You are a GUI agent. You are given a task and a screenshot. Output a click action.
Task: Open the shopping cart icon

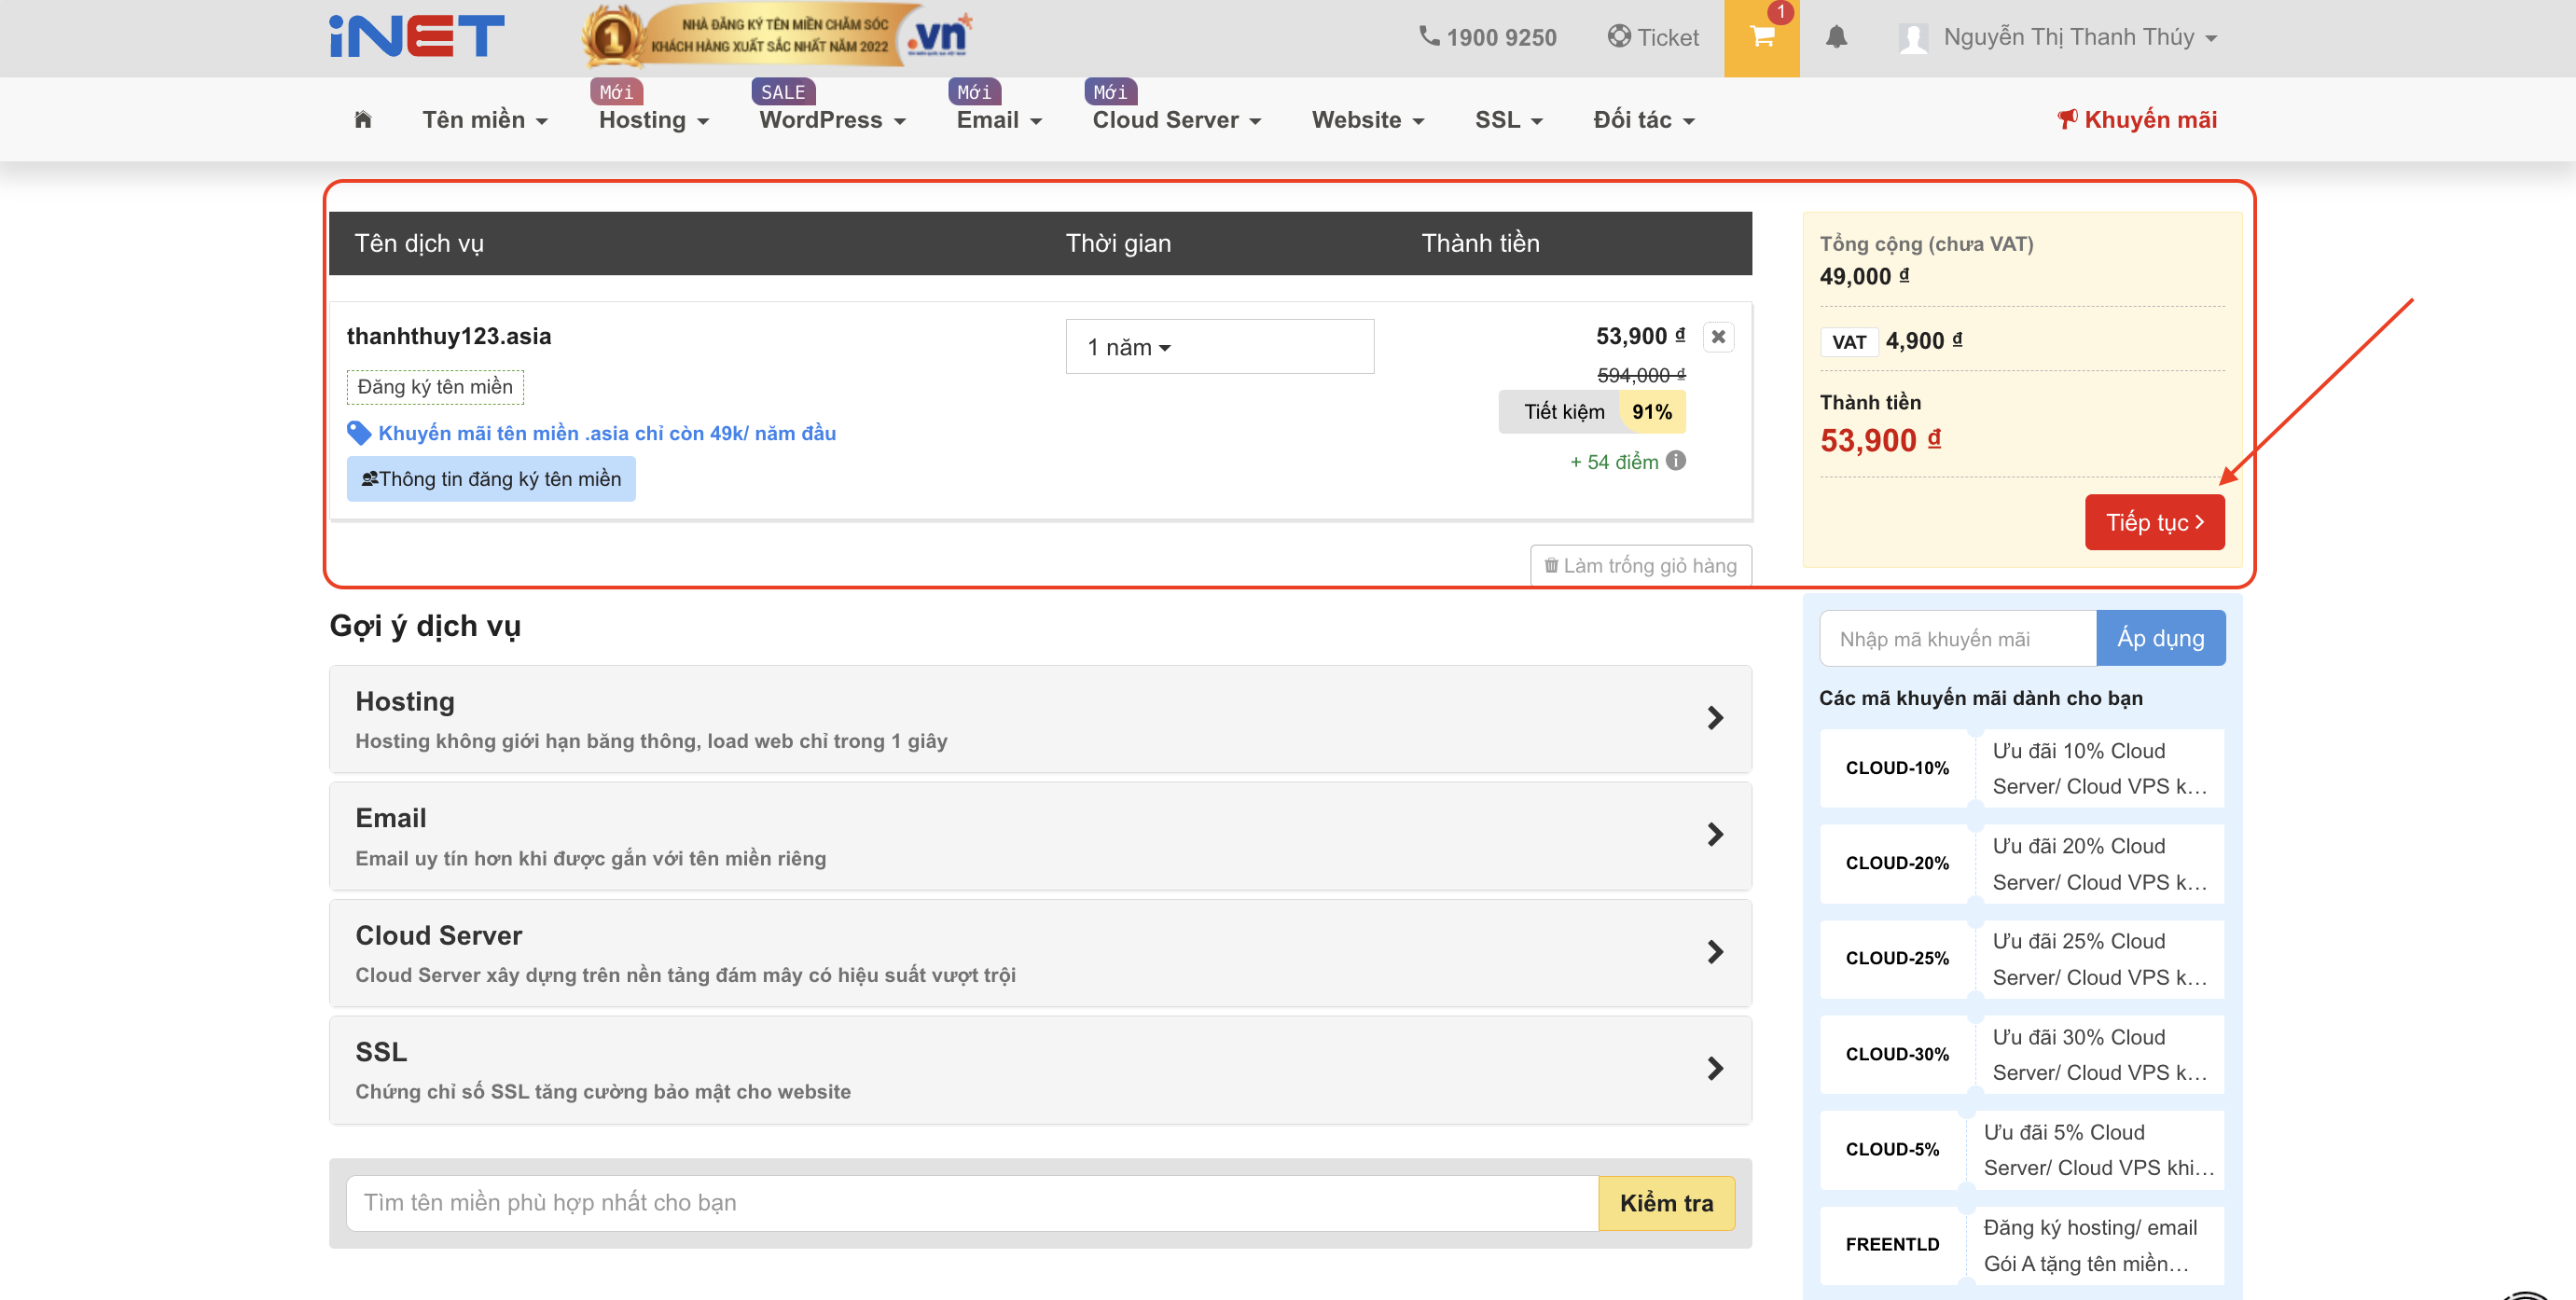click(1761, 38)
